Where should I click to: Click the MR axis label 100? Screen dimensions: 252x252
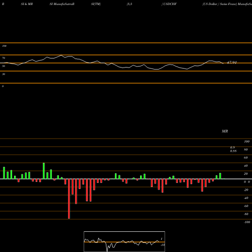click(x=247, y=142)
